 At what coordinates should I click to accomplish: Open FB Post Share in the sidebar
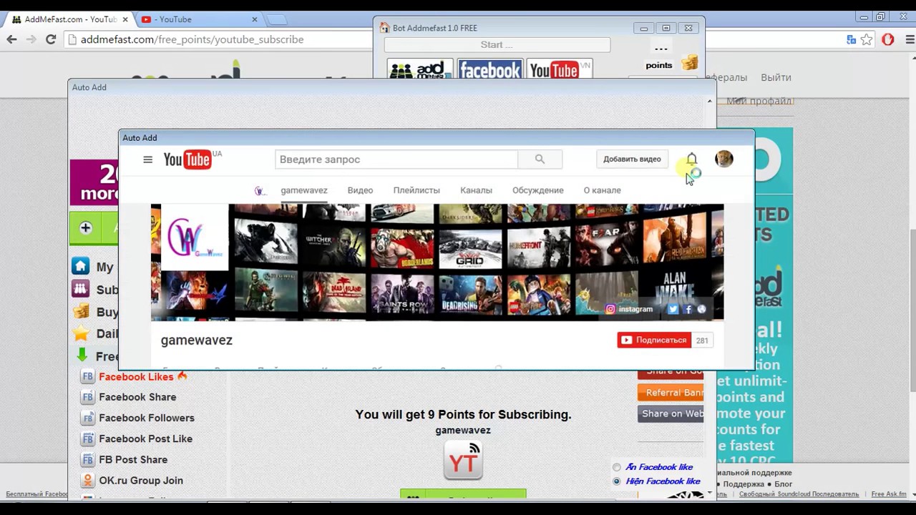coord(133,459)
